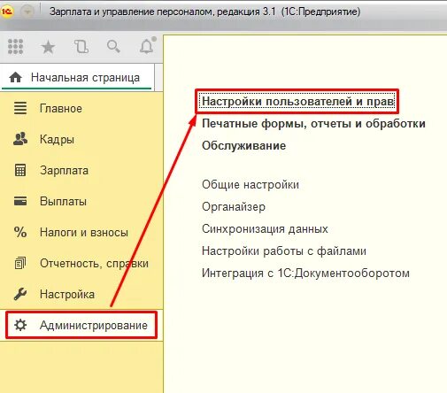Image resolution: width=447 pixels, height=393 pixels.
Task: Click the search magnifier icon
Action: point(113,47)
